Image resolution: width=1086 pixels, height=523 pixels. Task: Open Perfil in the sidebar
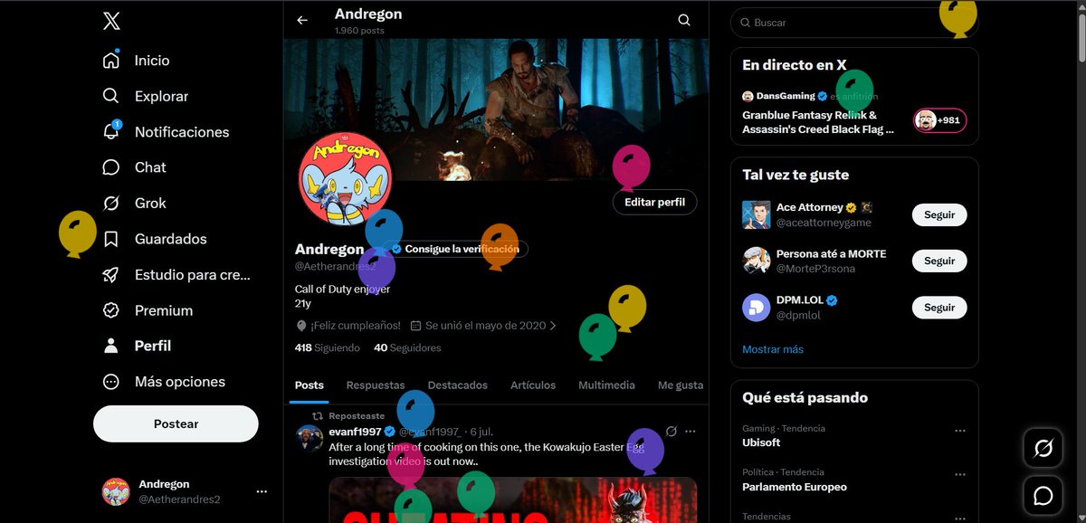coord(138,346)
